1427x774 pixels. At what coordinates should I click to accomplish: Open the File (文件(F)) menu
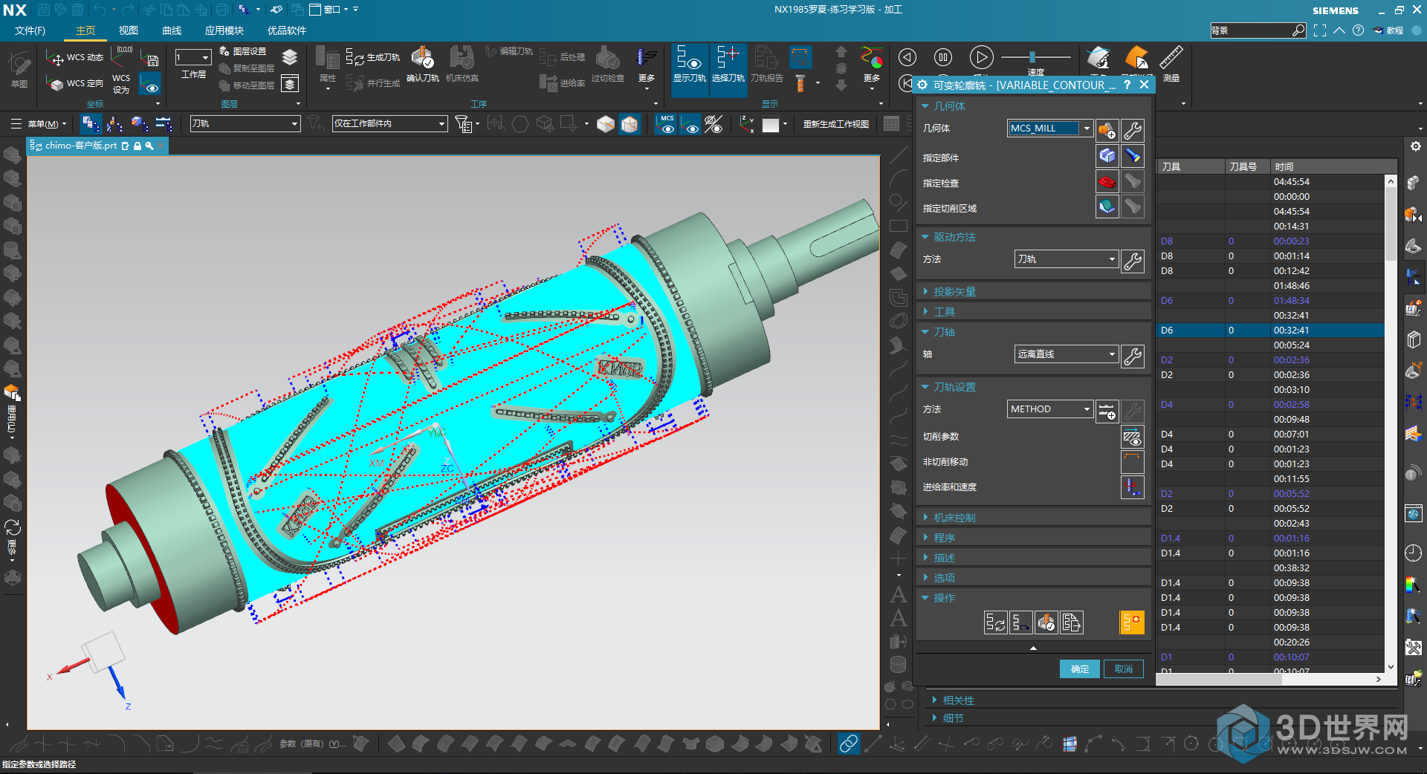(x=30, y=30)
